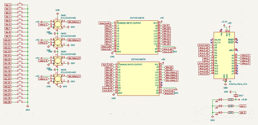Click no-connect X on lower mux L14 pin
The height and width of the screenshot is (125, 258).
[162, 83]
